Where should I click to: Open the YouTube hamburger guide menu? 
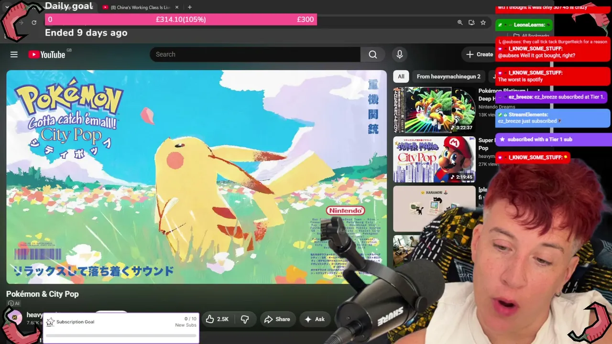point(14,54)
